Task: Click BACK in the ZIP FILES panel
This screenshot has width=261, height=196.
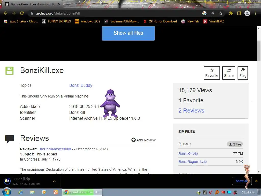Action: click(x=185, y=144)
